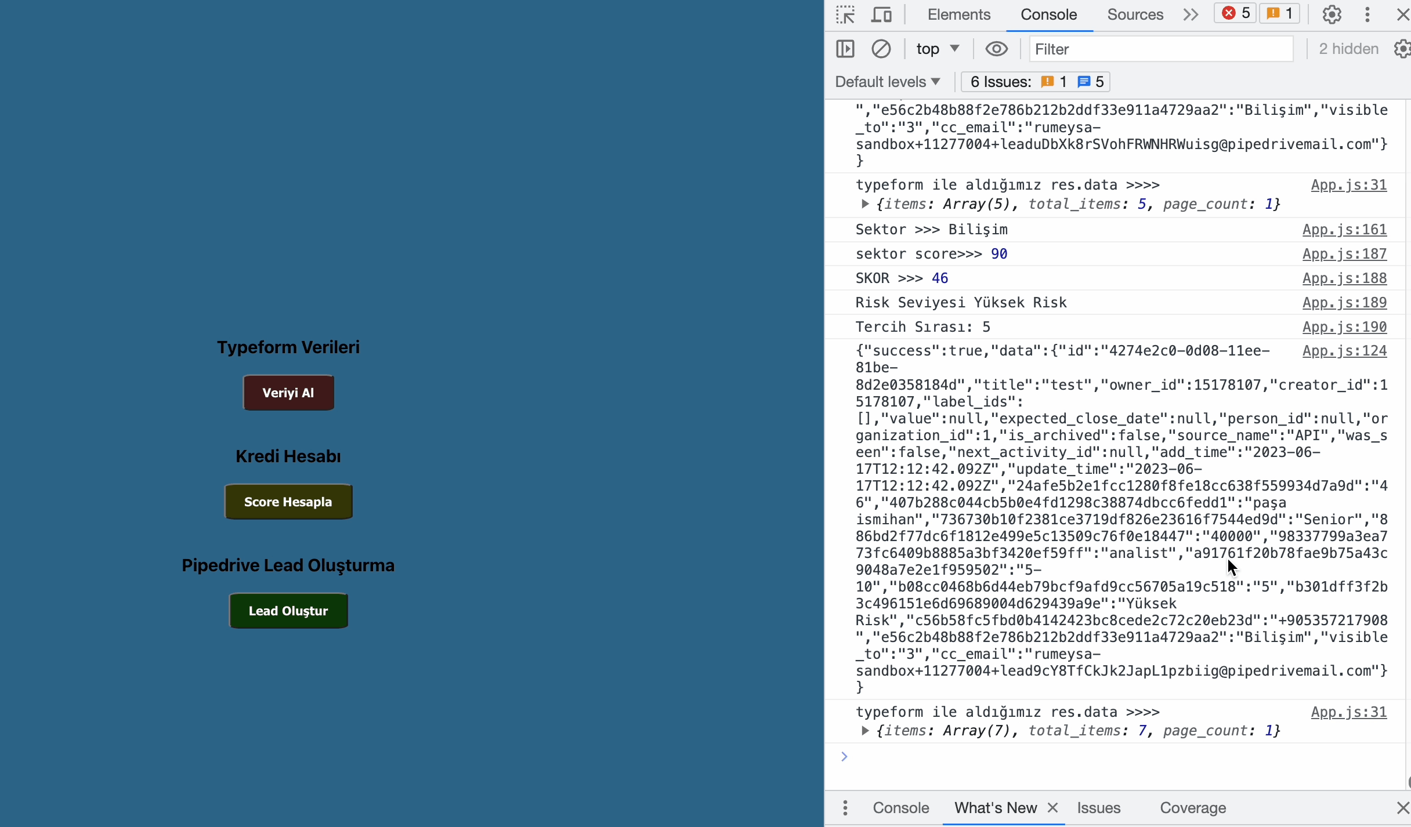Open the Elements tab
The height and width of the screenshot is (827, 1411).
pyautogui.click(x=958, y=14)
